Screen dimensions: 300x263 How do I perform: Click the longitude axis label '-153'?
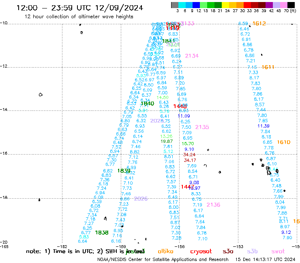238,246
